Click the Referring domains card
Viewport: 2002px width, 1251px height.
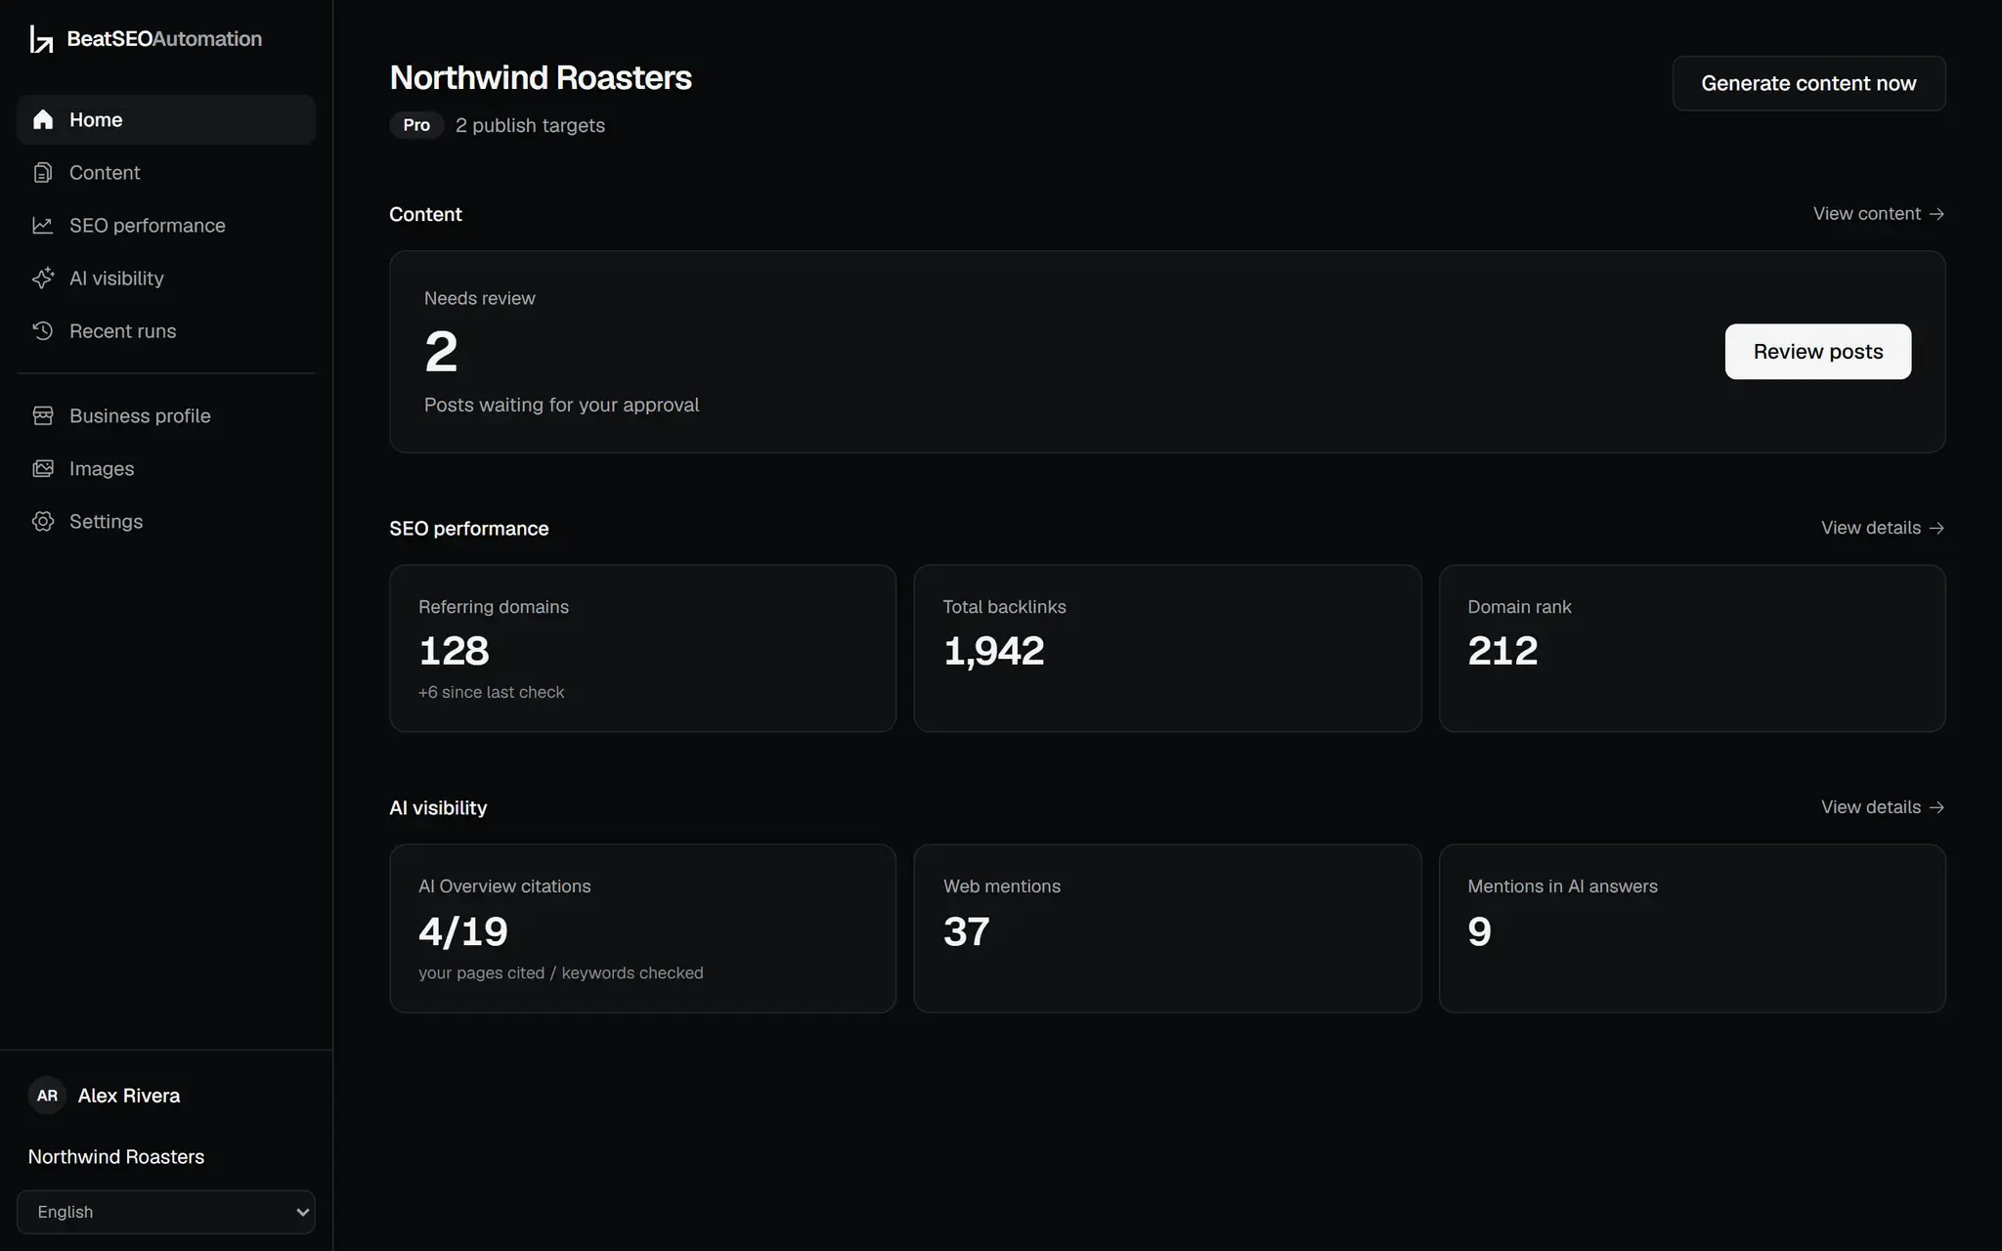coord(642,648)
